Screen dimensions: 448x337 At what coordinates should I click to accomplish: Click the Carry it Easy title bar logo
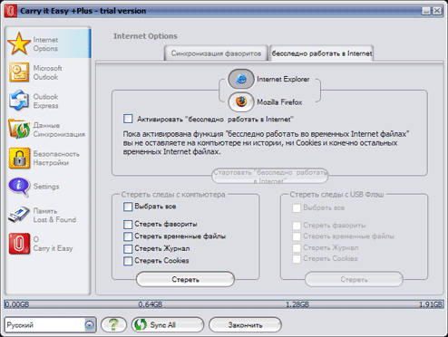(x=11, y=11)
